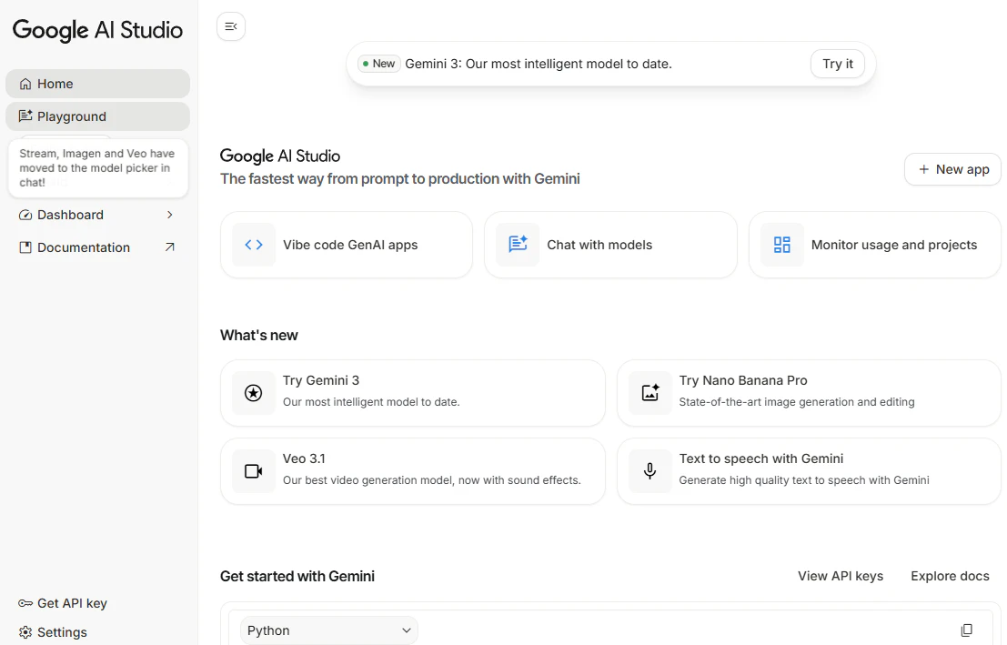Image resolution: width=1007 pixels, height=645 pixels.
Task: Click the Dashboard gauge icon
Action: [x=25, y=216]
